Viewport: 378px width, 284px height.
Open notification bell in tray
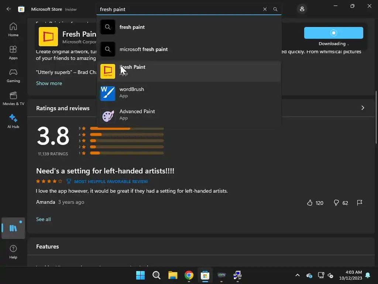(x=368, y=275)
